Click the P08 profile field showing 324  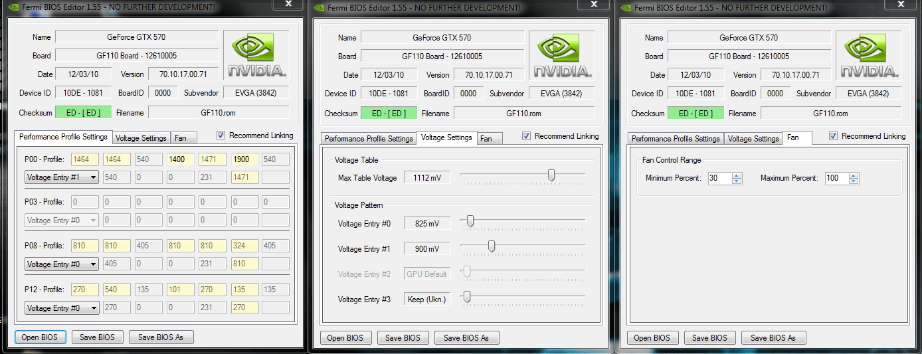(245, 246)
